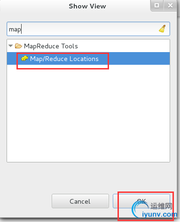
Task: Click the empty white area of the view list
Action: click(88, 113)
